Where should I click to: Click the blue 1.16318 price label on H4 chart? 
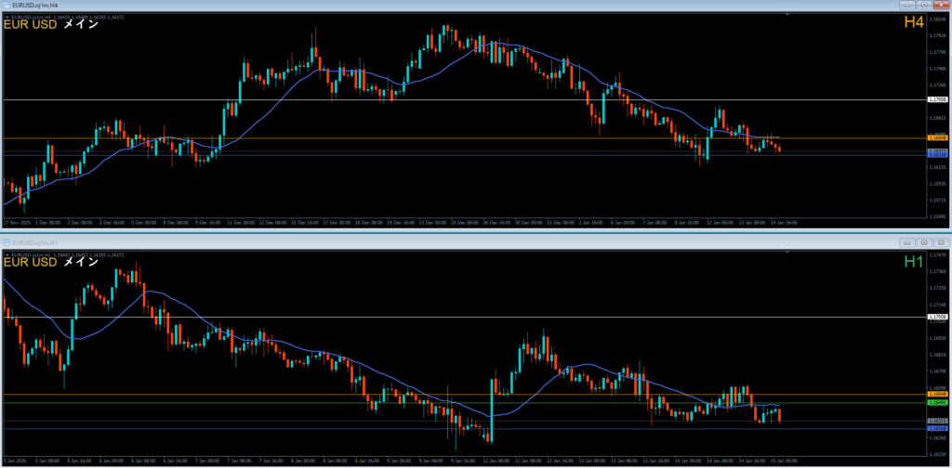(x=937, y=155)
